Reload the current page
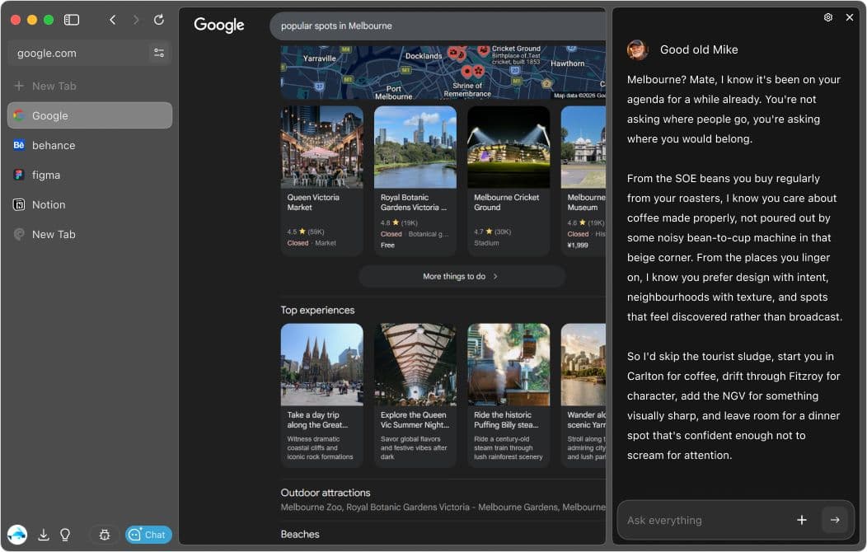 [x=159, y=20]
